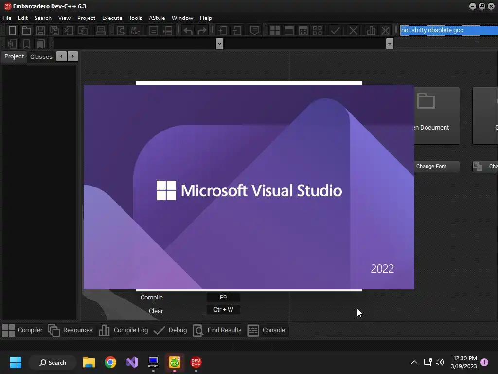Click the Save floppy icon in toolbar
498x374 pixels.
[40, 31]
